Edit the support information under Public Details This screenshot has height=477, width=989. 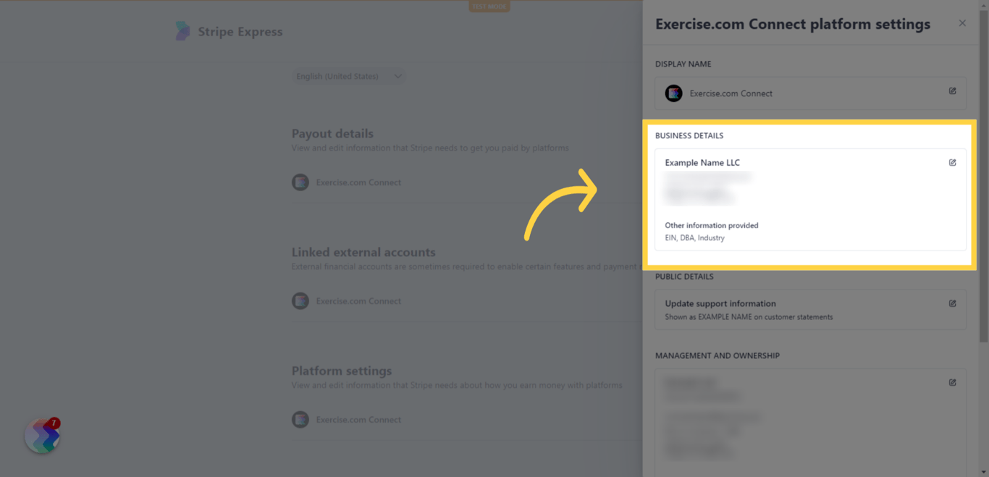tap(952, 303)
